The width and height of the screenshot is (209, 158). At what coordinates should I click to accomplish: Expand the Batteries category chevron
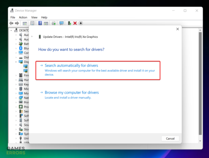[16, 44]
